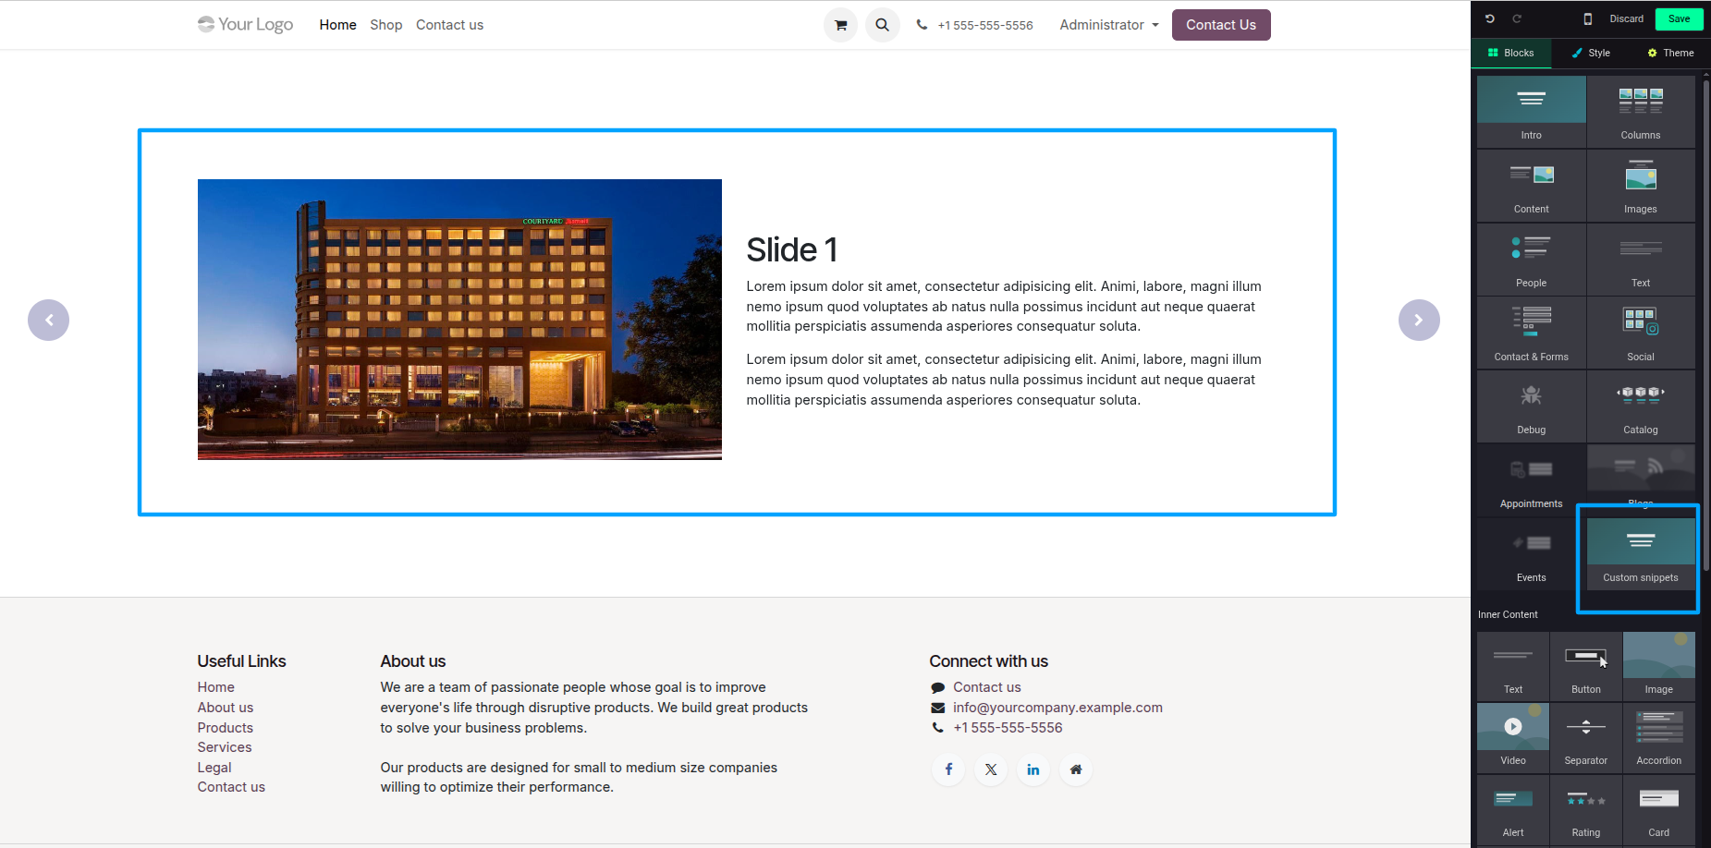This screenshot has height=848, width=1711.
Task: Open the shopping cart icon
Action: 840,25
